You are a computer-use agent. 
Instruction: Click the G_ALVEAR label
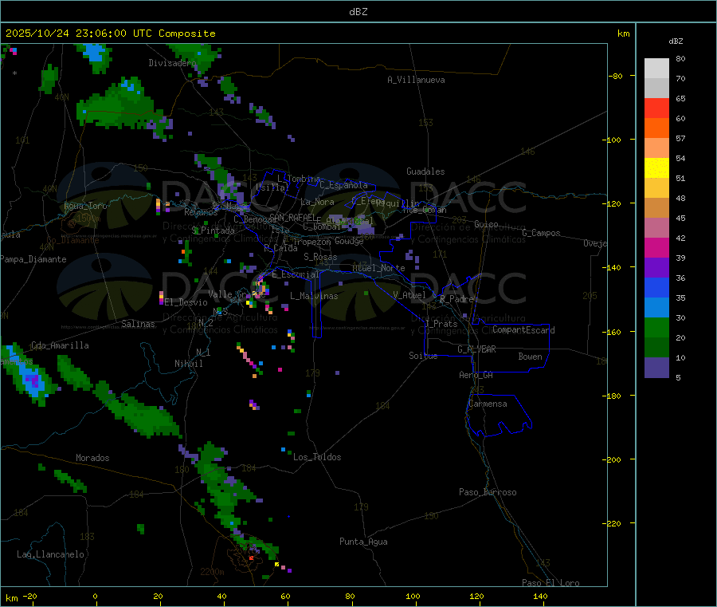click(x=476, y=349)
